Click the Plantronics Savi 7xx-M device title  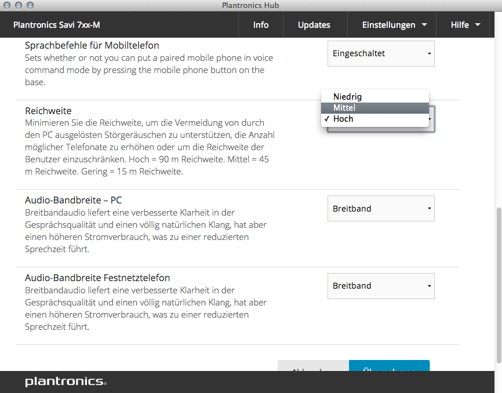57,25
